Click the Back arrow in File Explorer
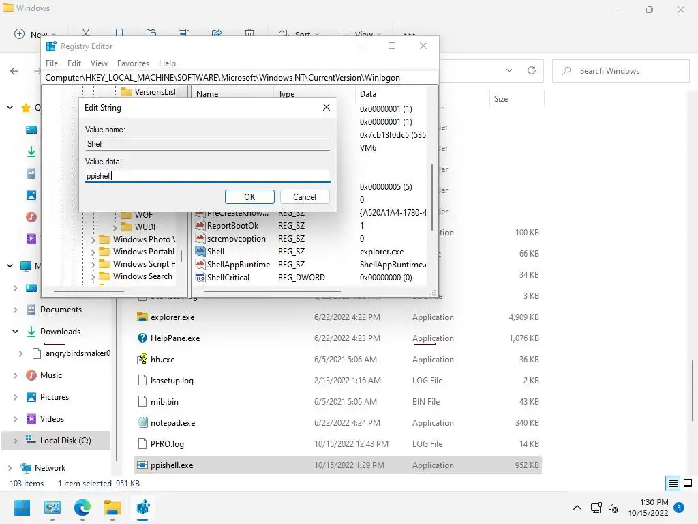Image resolution: width=698 pixels, height=524 pixels. [x=14, y=71]
